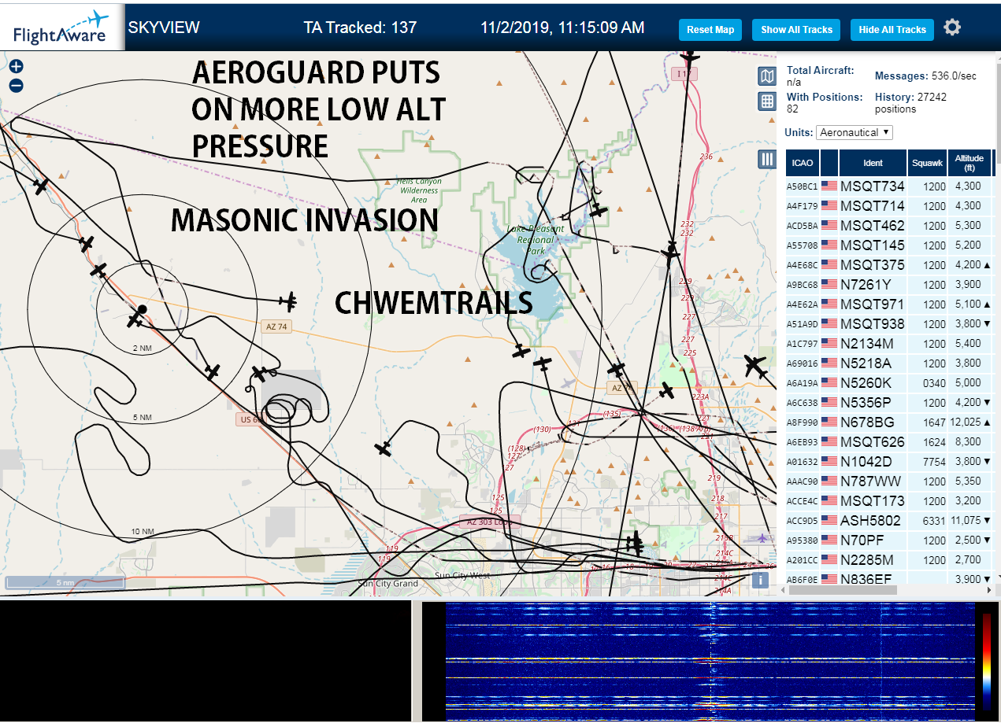The image size is (1001, 723).
Task: Open the settings gear
Action: click(x=952, y=28)
